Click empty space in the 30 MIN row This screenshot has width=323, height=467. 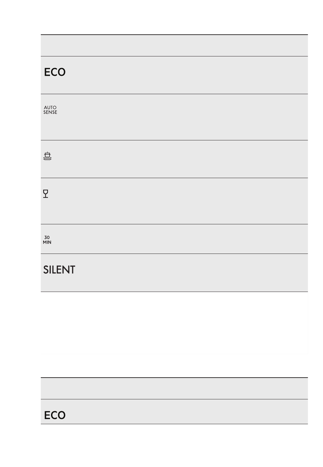[184, 239]
